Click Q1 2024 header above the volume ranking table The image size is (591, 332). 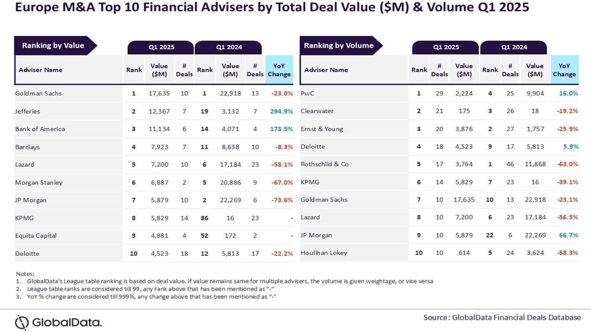[x=513, y=47]
